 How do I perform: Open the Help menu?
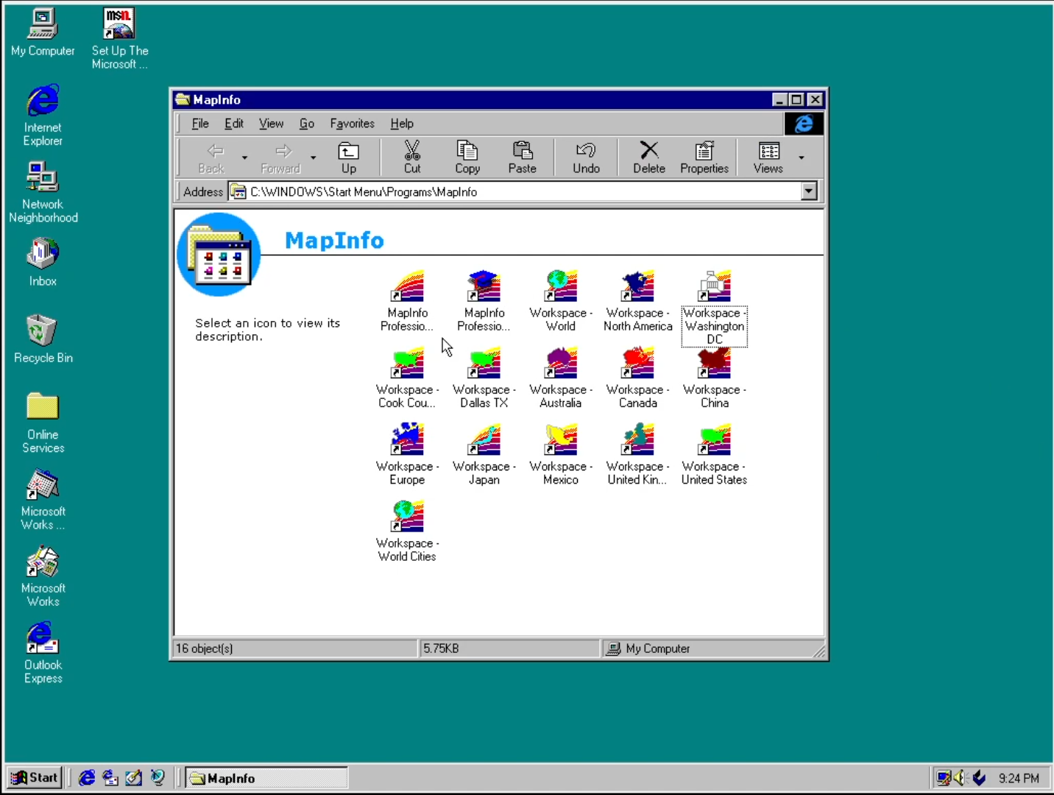point(402,124)
